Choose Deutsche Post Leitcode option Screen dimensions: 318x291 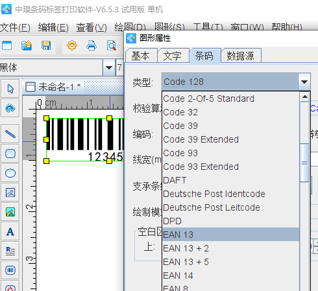coord(230,207)
